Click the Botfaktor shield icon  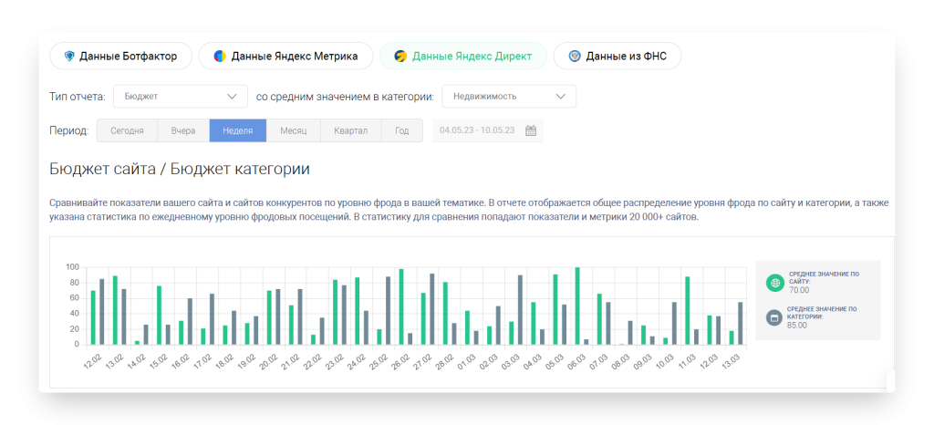click(69, 57)
